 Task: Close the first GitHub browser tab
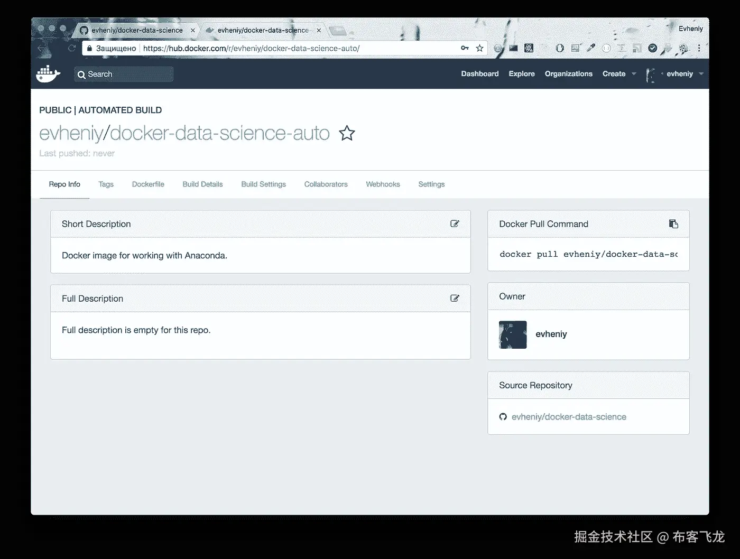192,30
